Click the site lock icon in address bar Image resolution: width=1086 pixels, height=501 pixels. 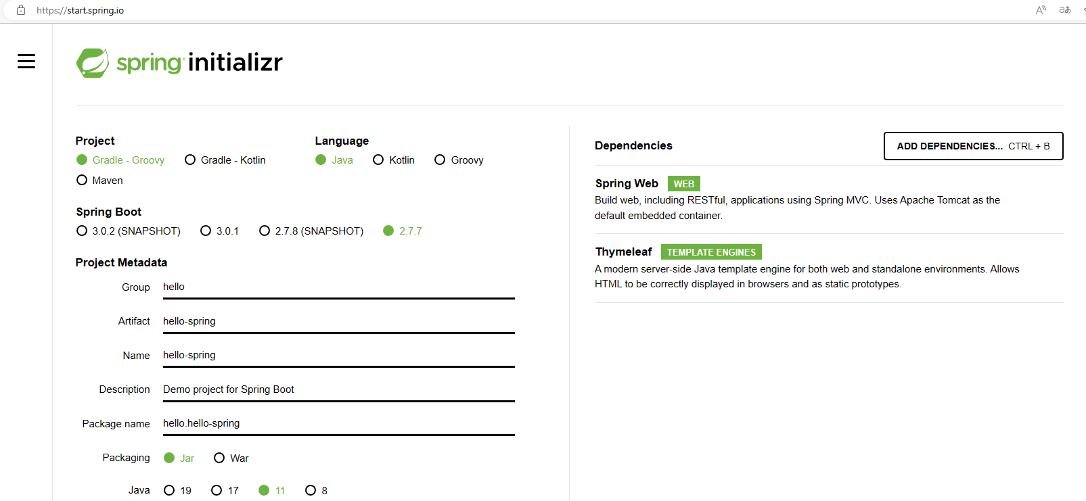21,10
